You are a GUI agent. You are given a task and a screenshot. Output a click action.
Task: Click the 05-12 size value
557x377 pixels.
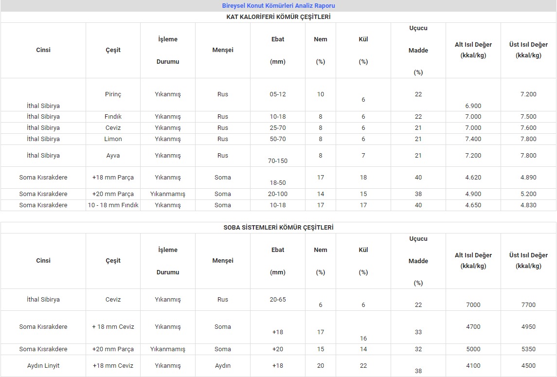(x=278, y=94)
